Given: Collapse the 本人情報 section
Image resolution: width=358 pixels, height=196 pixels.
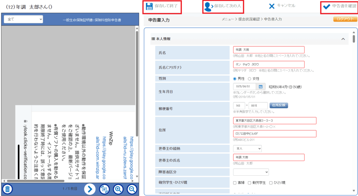Looking at the screenshot, I should (x=343, y=39).
